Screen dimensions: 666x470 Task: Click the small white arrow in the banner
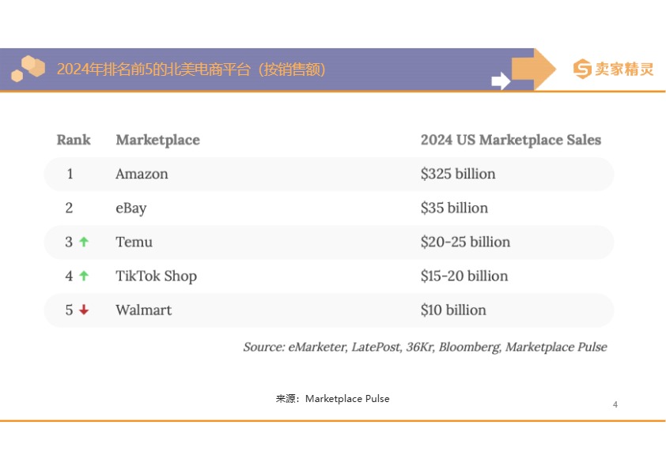click(501, 81)
